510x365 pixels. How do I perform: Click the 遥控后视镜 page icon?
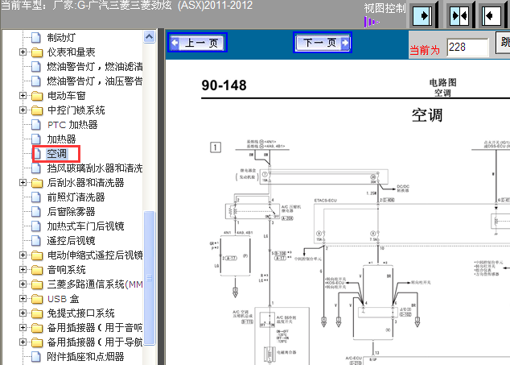coord(36,240)
